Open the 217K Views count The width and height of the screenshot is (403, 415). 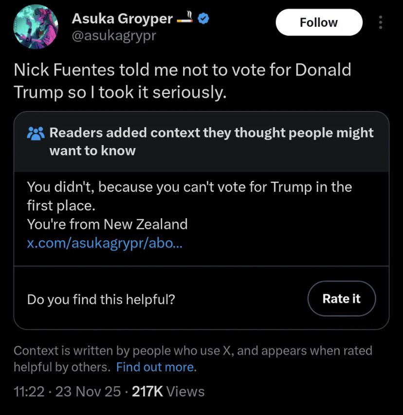tap(168, 391)
